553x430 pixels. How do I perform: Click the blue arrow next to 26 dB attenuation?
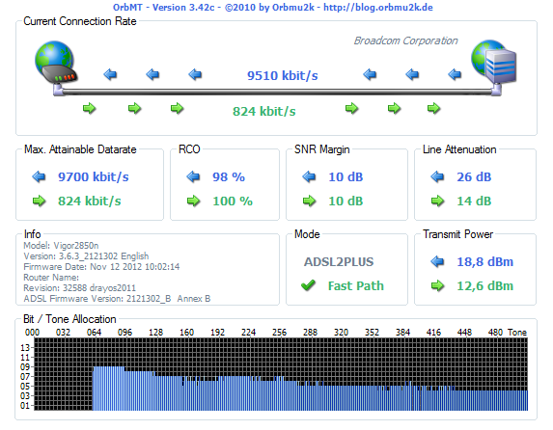point(437,176)
